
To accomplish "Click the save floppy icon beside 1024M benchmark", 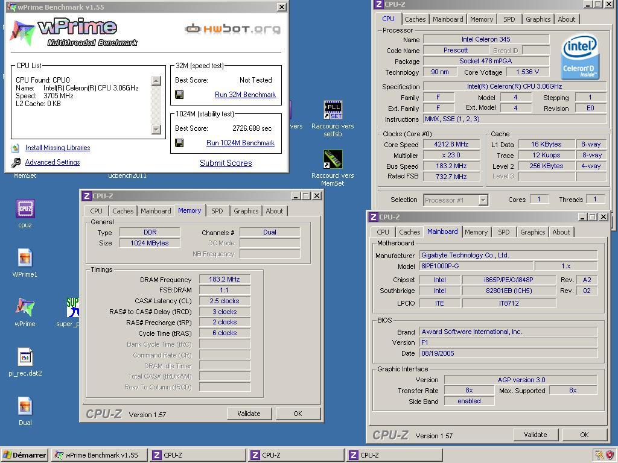I will pos(179,143).
